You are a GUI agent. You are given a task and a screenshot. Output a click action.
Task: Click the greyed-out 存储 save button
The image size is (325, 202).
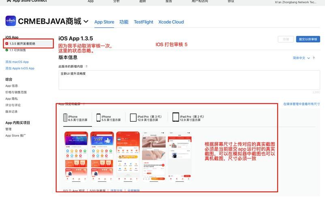tap(286, 39)
